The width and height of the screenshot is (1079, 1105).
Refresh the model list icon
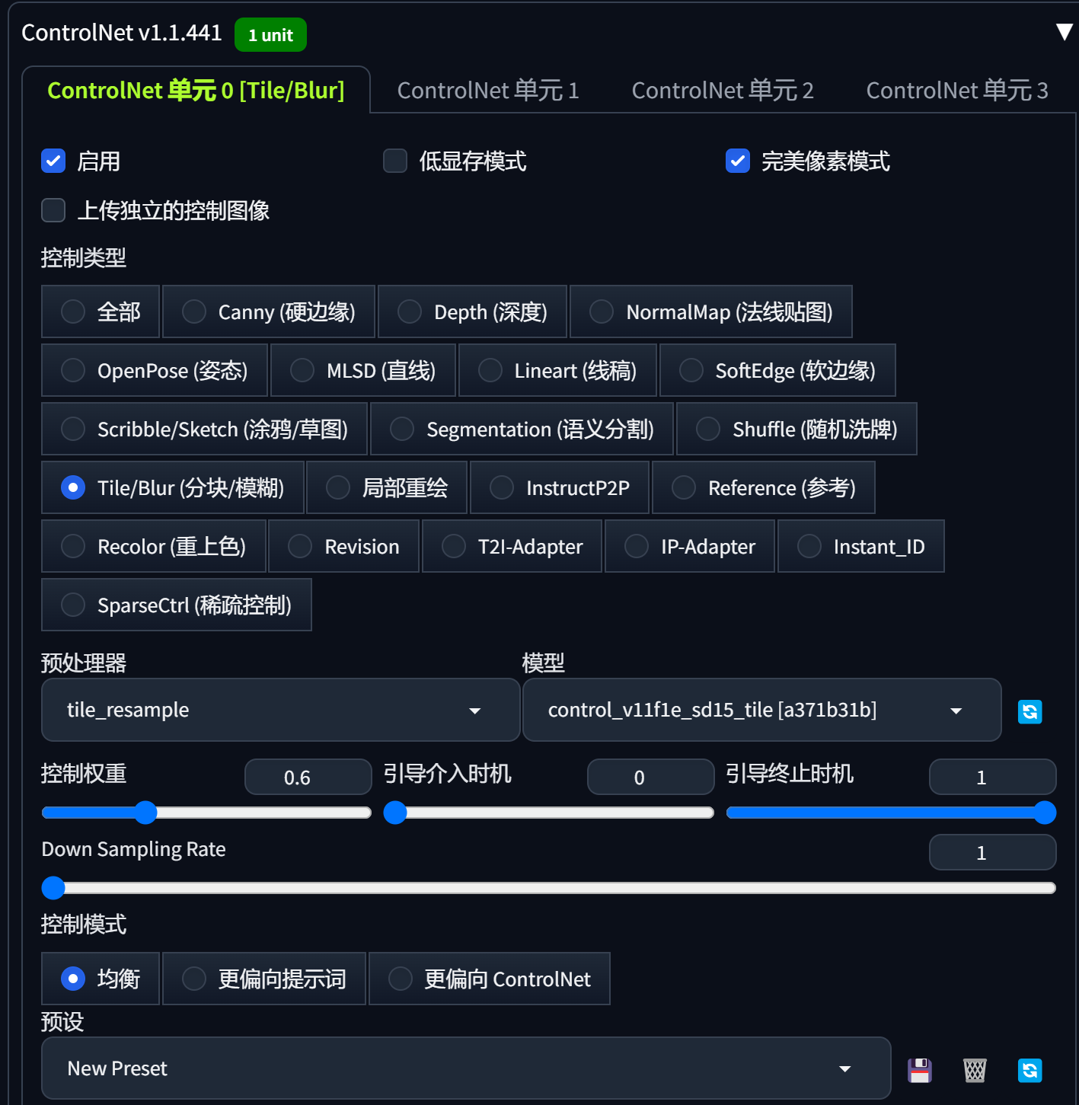coord(1030,711)
